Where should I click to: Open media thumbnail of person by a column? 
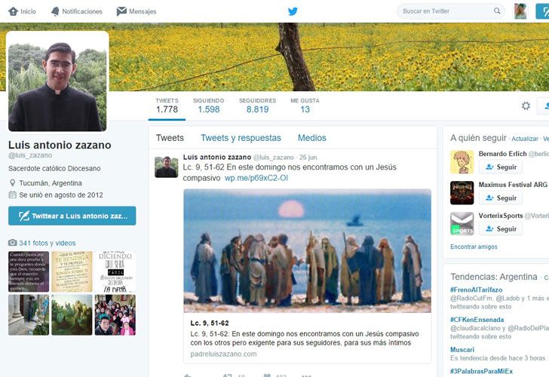pos(29,314)
